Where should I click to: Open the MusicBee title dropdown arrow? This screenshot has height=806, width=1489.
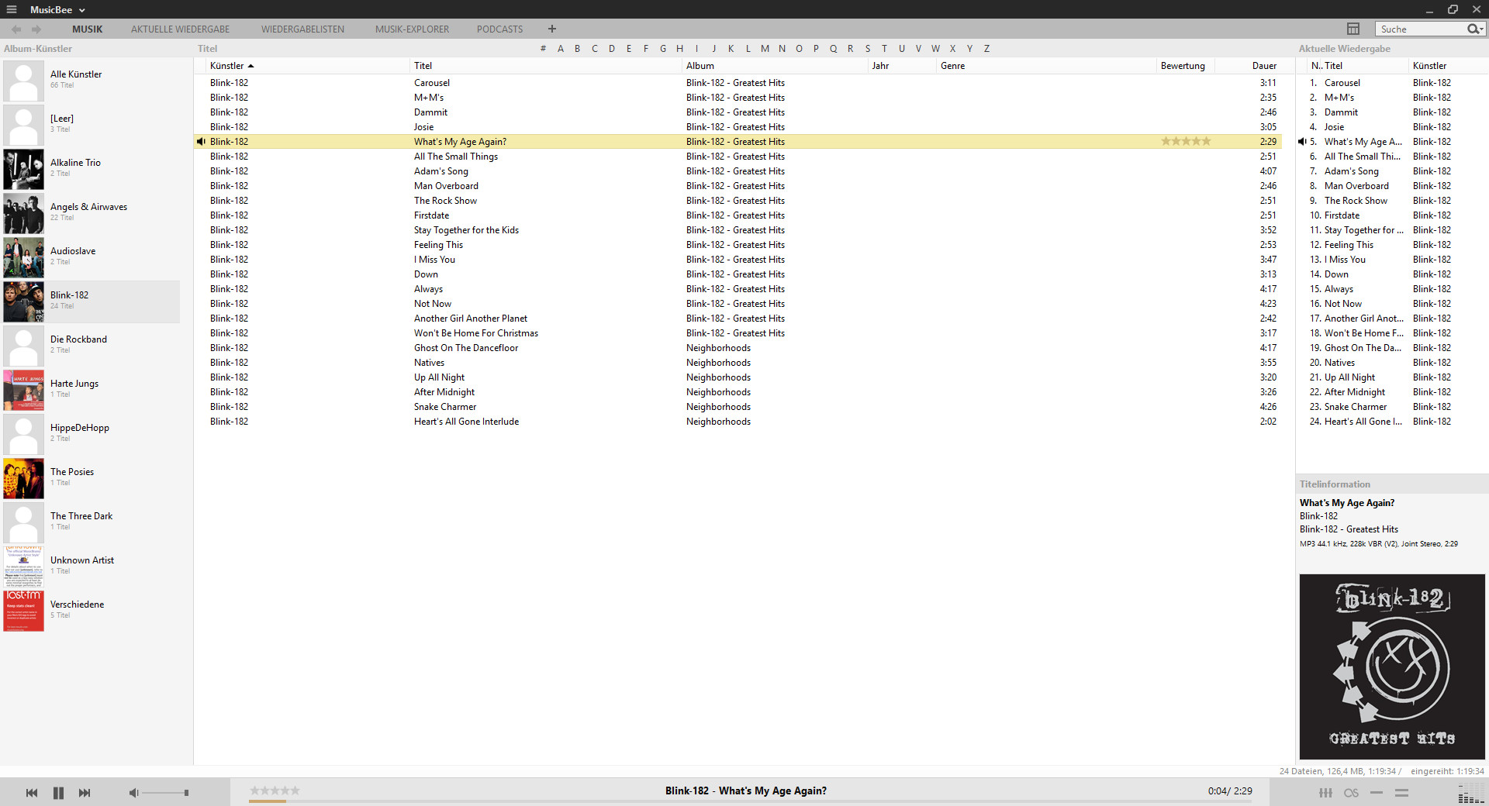coord(83,9)
